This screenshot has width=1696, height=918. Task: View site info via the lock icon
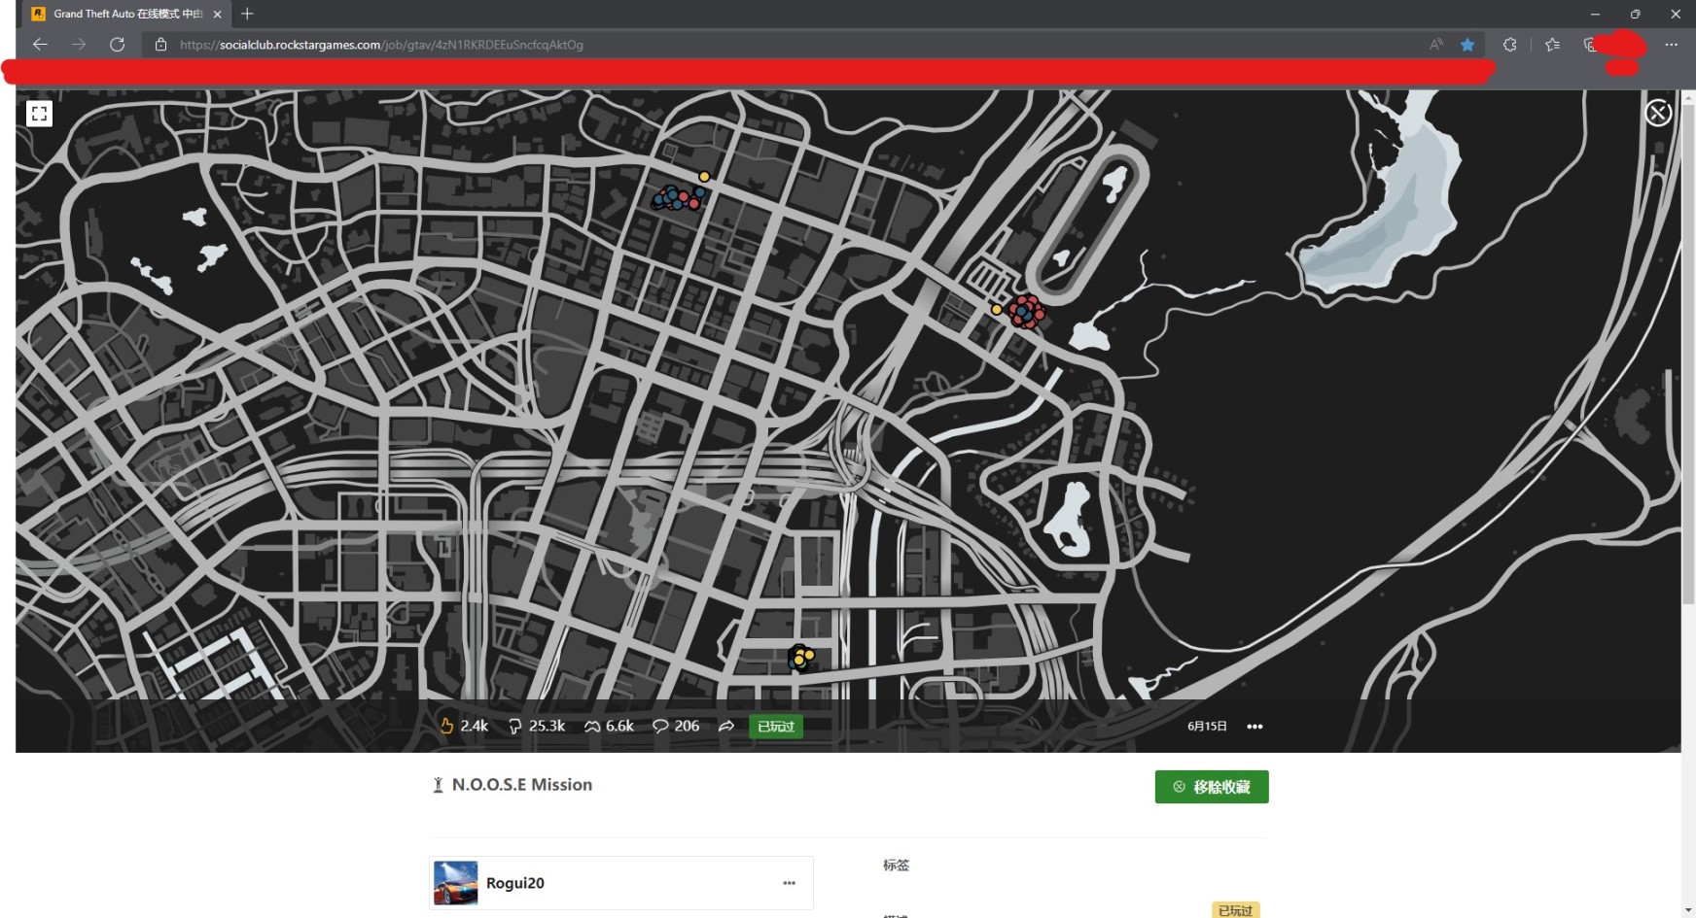[x=161, y=45]
